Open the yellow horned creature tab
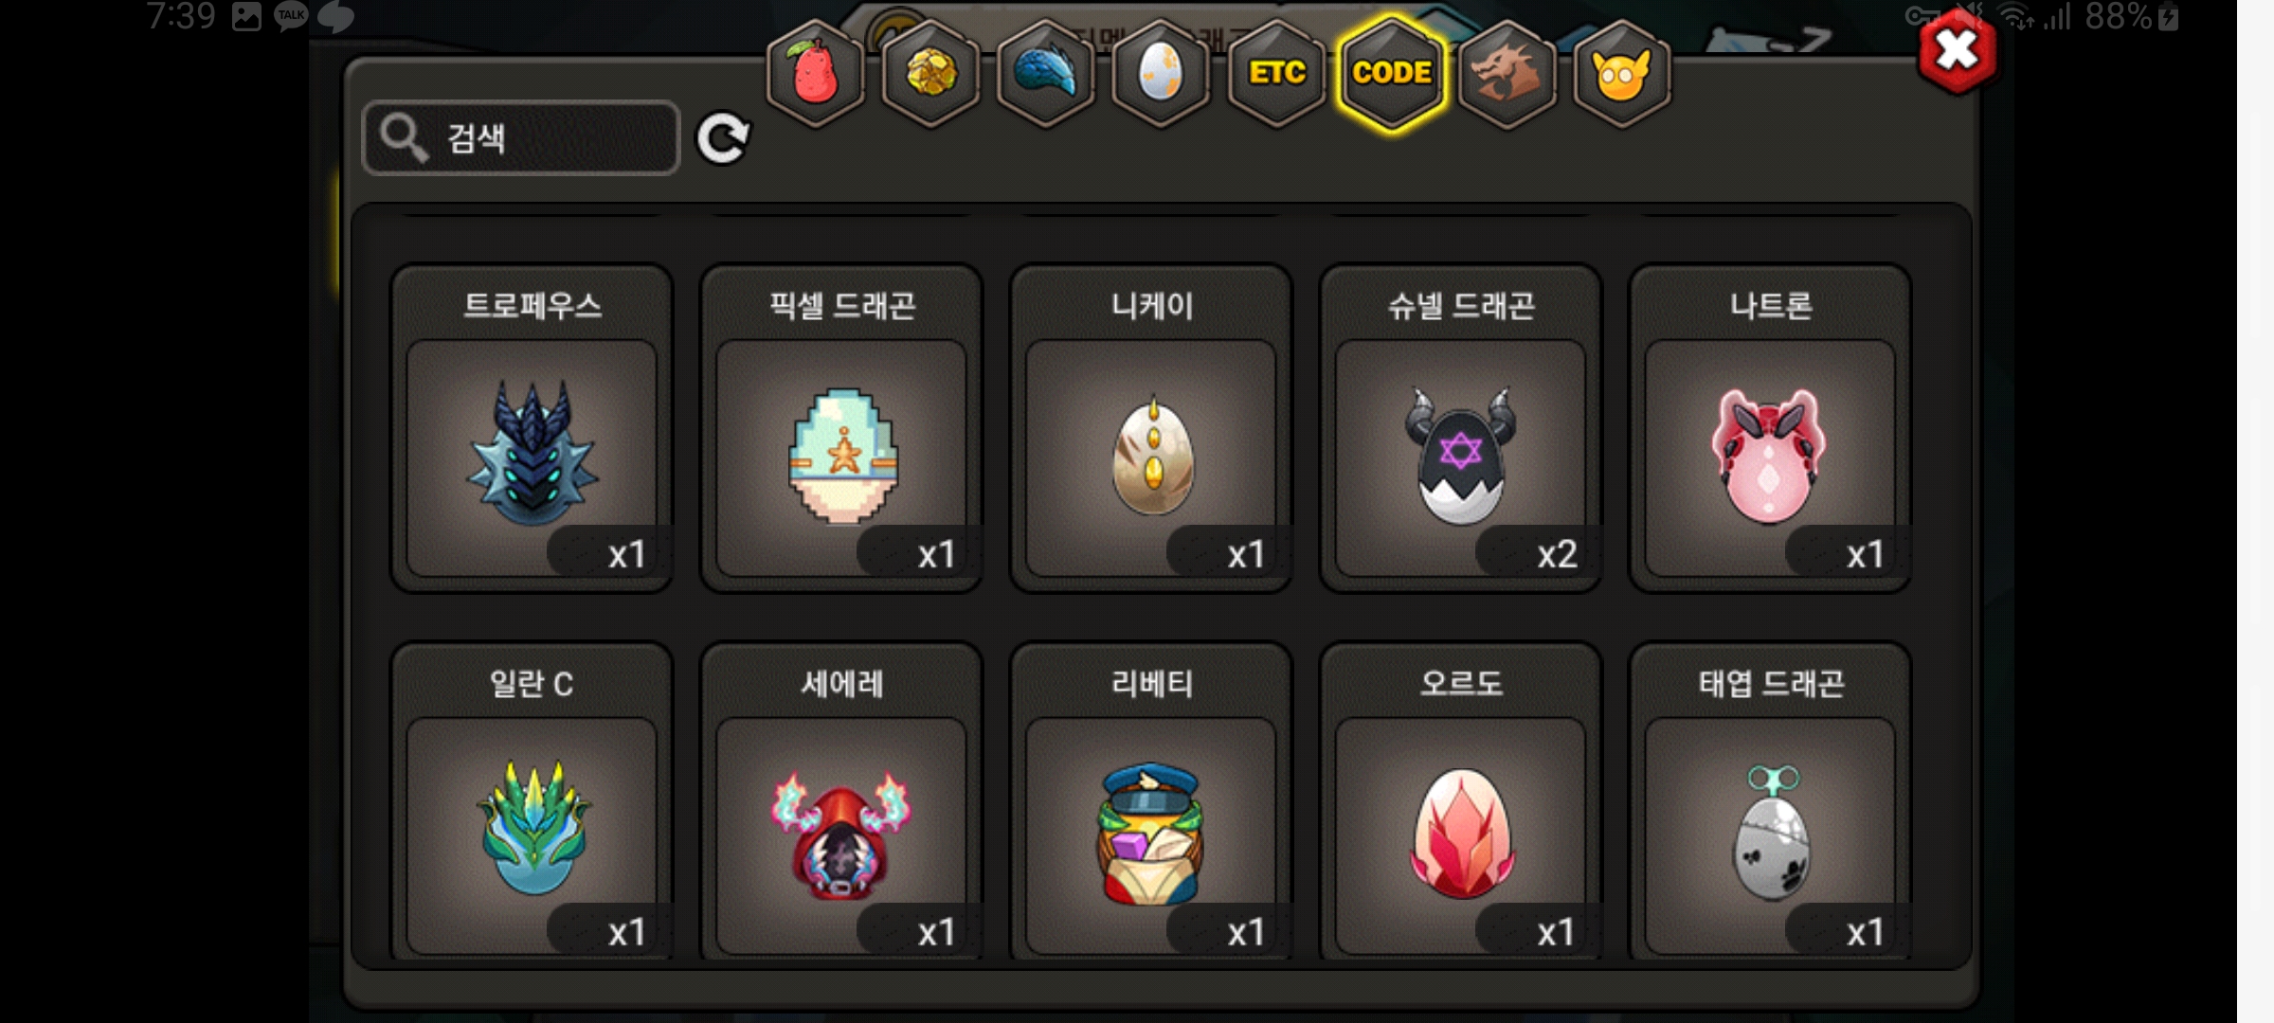This screenshot has height=1023, width=2274. tap(1622, 73)
